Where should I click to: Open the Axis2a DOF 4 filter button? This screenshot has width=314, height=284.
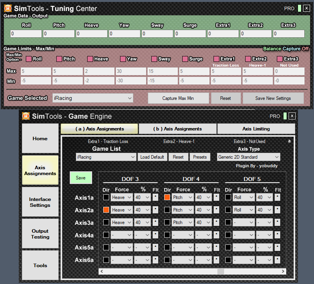click(x=216, y=210)
